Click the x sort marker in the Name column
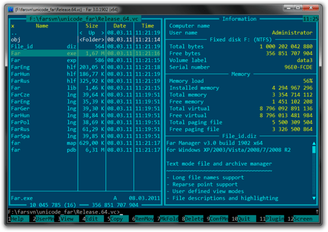 tap(13, 26)
